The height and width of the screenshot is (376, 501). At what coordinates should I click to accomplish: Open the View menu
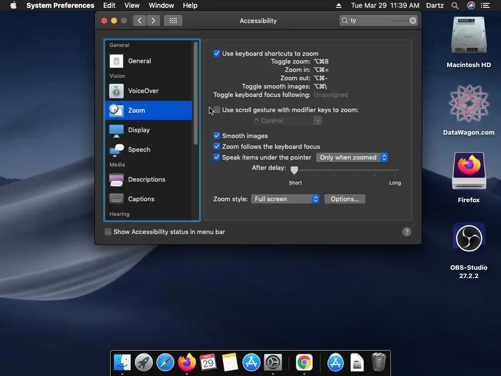(132, 5)
